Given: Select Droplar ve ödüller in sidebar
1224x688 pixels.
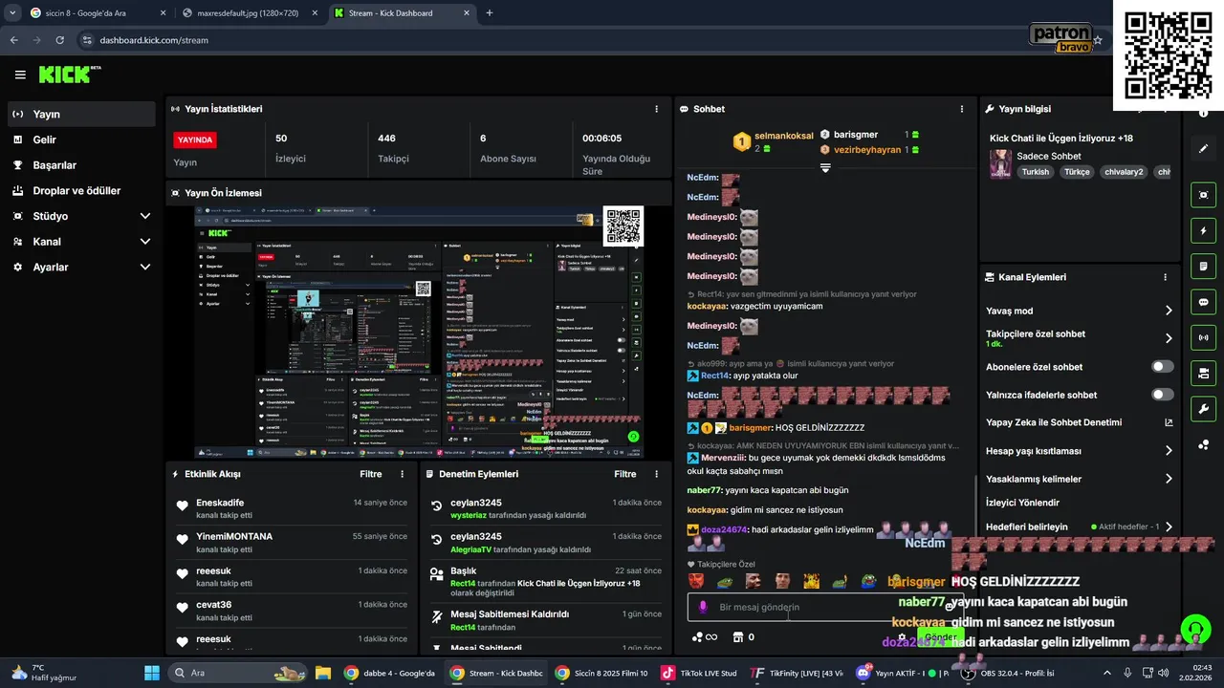Looking at the screenshot, I should click(x=81, y=191).
